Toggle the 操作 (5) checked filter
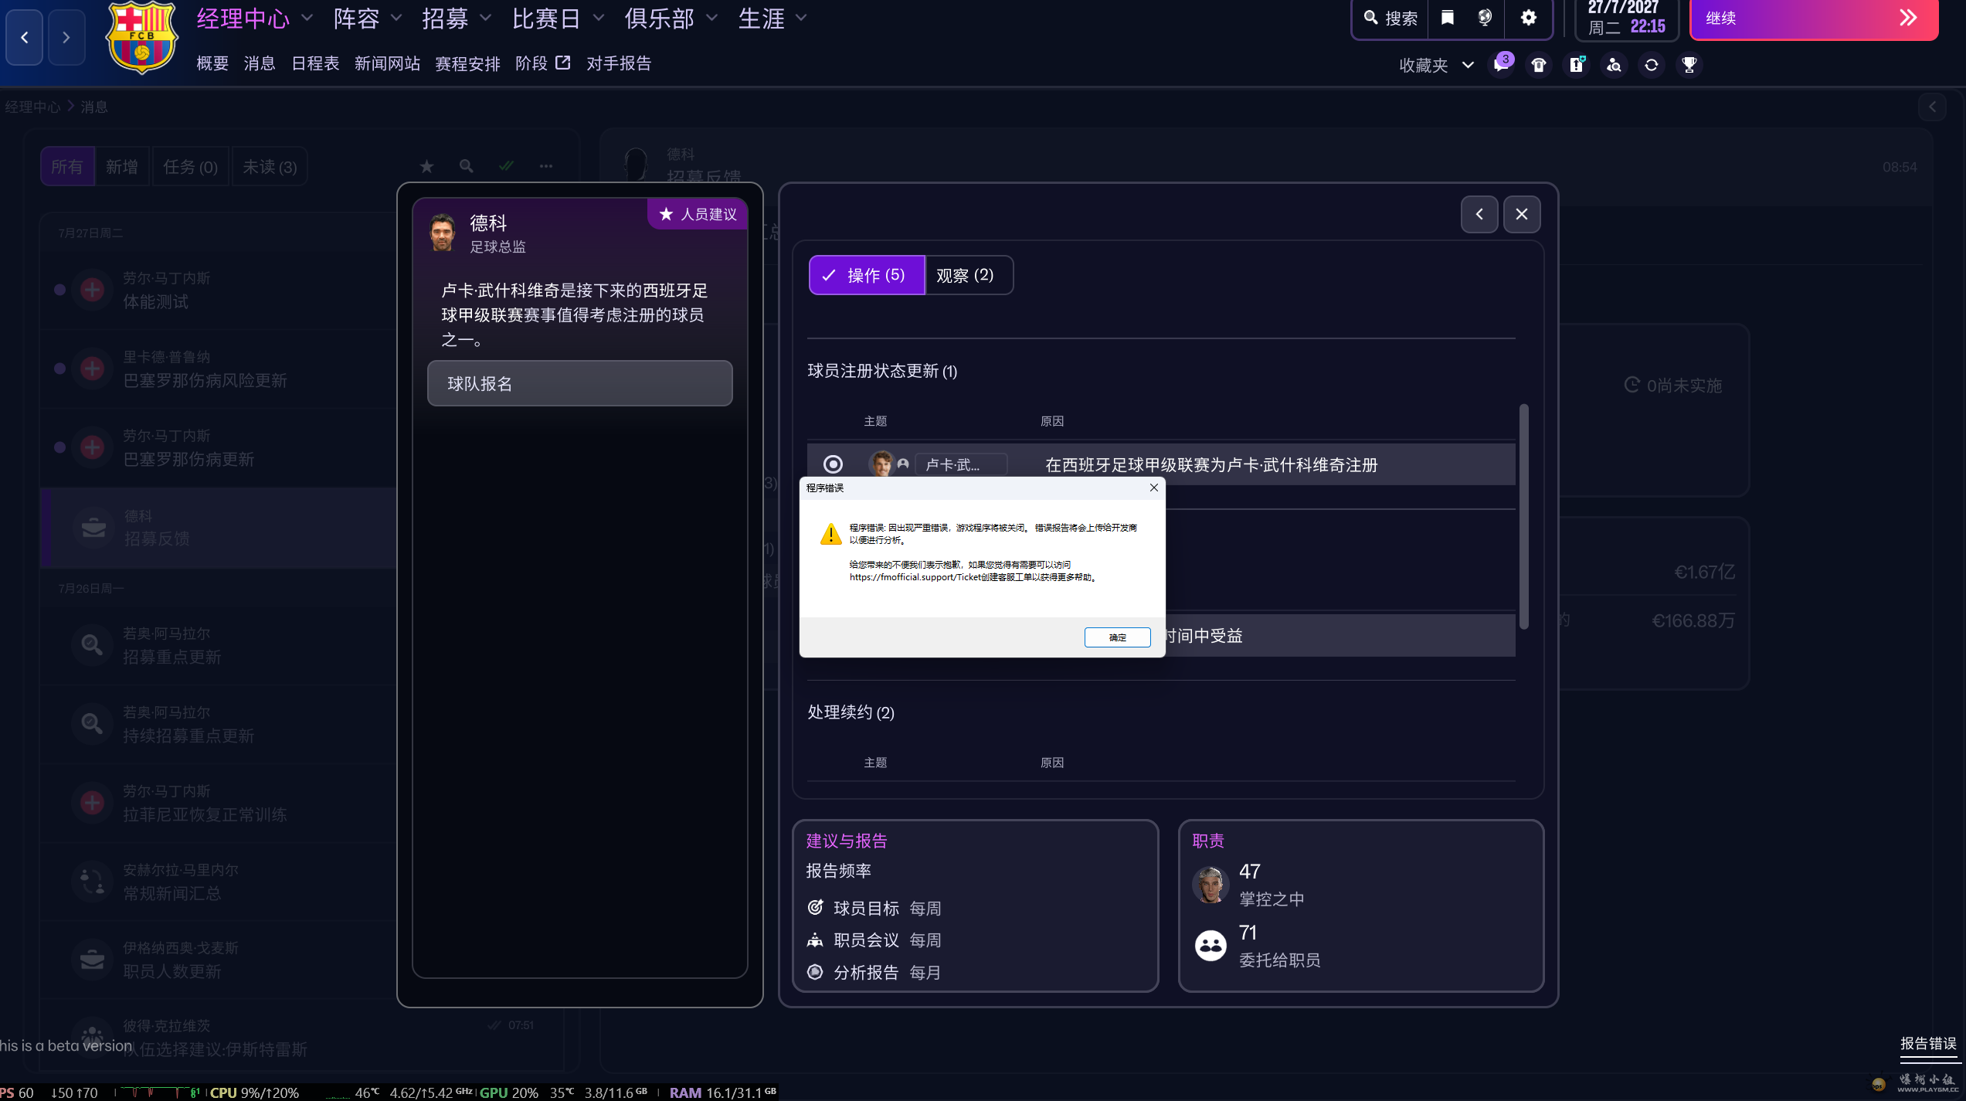1966x1101 pixels. pyautogui.click(x=866, y=275)
